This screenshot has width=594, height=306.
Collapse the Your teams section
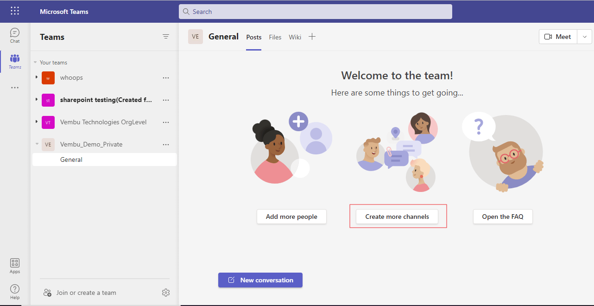[35, 63]
